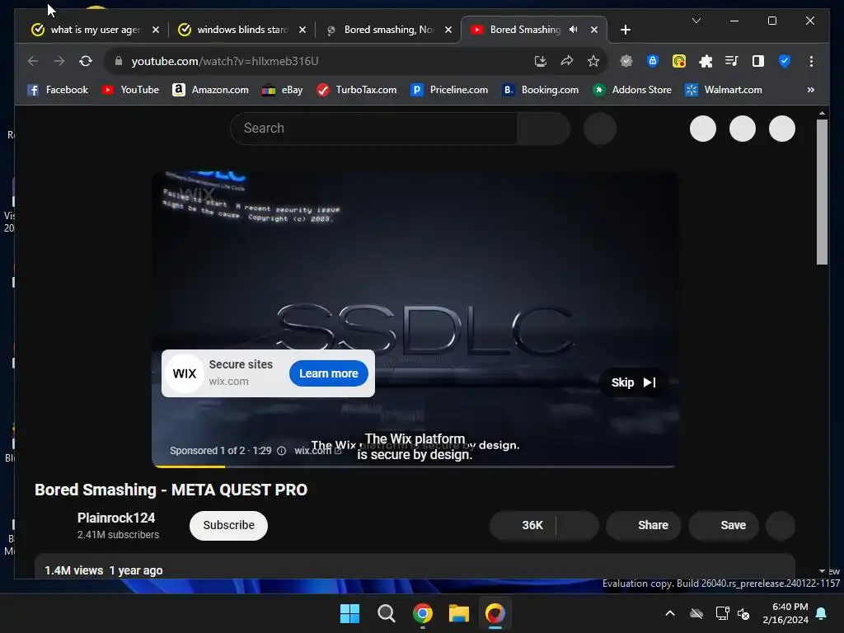Close the active YouTube tab
Image resolution: width=844 pixels, height=633 pixels.
coord(594,30)
